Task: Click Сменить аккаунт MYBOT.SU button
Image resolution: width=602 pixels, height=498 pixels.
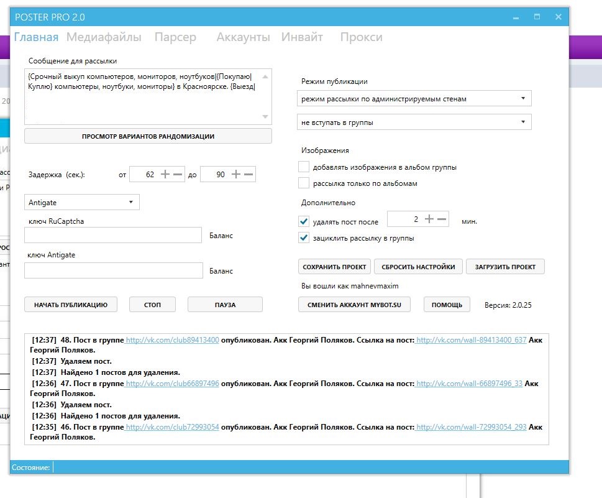Action: point(354,305)
